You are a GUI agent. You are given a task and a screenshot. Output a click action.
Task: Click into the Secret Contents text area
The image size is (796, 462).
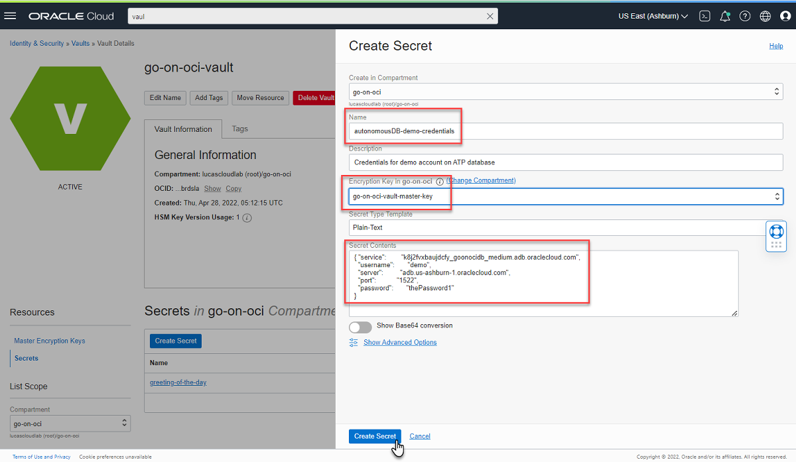coord(543,283)
